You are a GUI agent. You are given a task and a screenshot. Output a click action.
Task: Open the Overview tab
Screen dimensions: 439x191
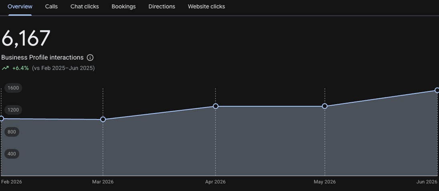[20, 6]
